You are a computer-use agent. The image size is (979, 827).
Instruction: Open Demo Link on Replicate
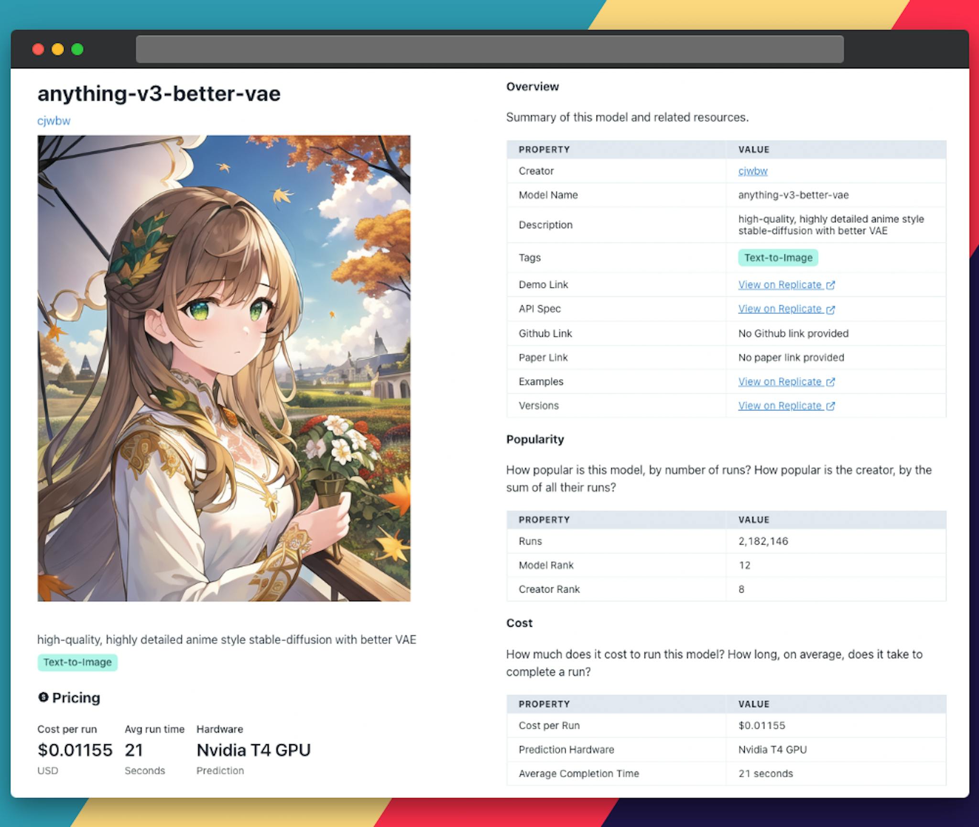tap(784, 285)
